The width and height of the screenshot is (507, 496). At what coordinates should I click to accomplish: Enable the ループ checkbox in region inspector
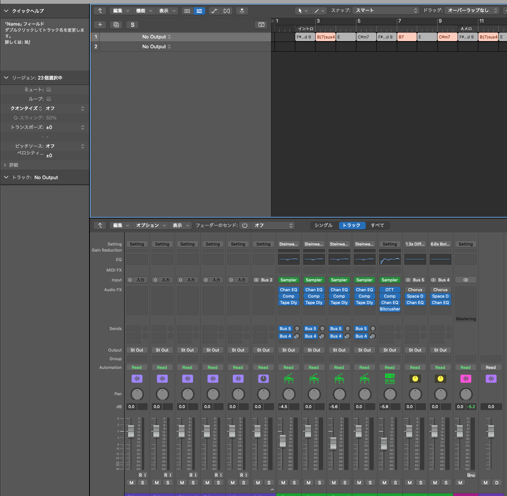click(x=49, y=99)
